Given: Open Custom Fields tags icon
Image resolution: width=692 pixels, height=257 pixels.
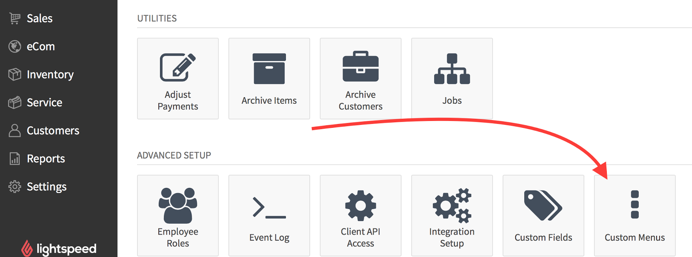Looking at the screenshot, I should point(543,205).
